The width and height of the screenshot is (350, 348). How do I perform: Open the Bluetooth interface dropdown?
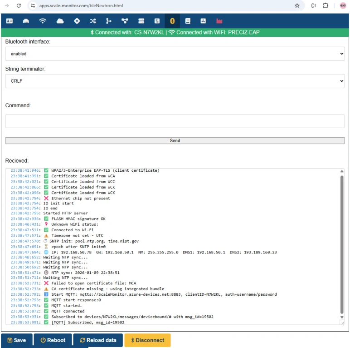coord(175,54)
